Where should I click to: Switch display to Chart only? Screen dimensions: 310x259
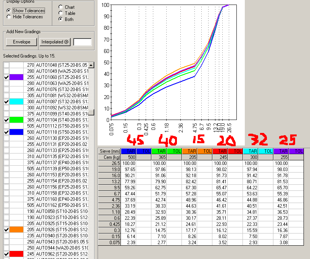pos(61,7)
